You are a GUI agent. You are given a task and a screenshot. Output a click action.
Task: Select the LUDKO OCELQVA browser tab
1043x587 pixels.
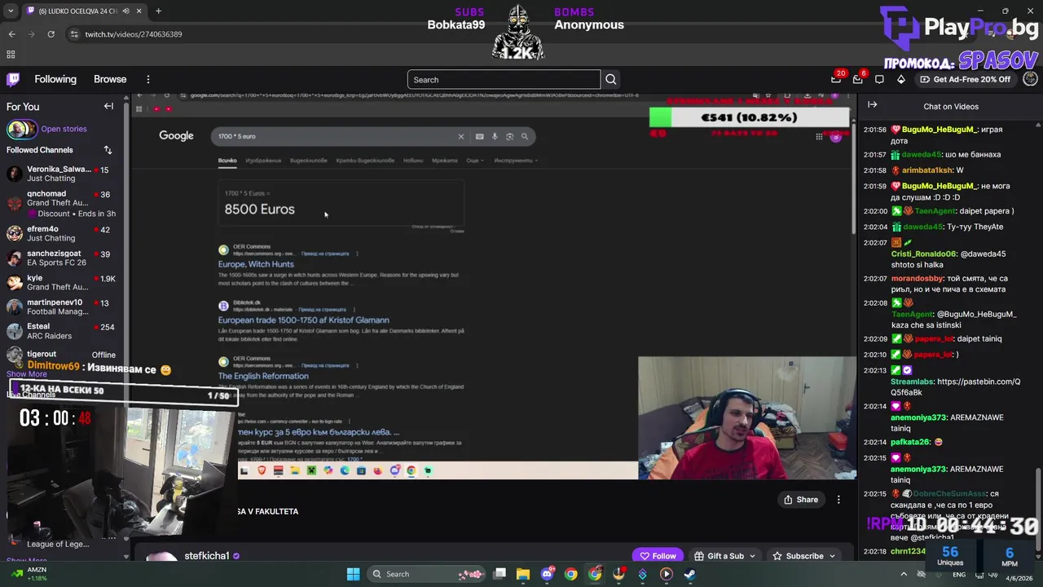[x=83, y=11]
